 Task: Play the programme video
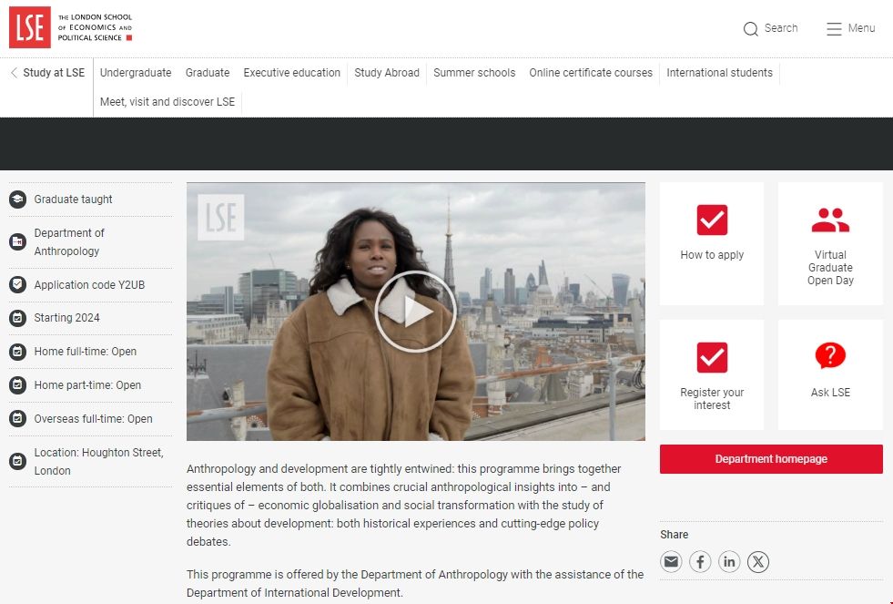(x=415, y=312)
